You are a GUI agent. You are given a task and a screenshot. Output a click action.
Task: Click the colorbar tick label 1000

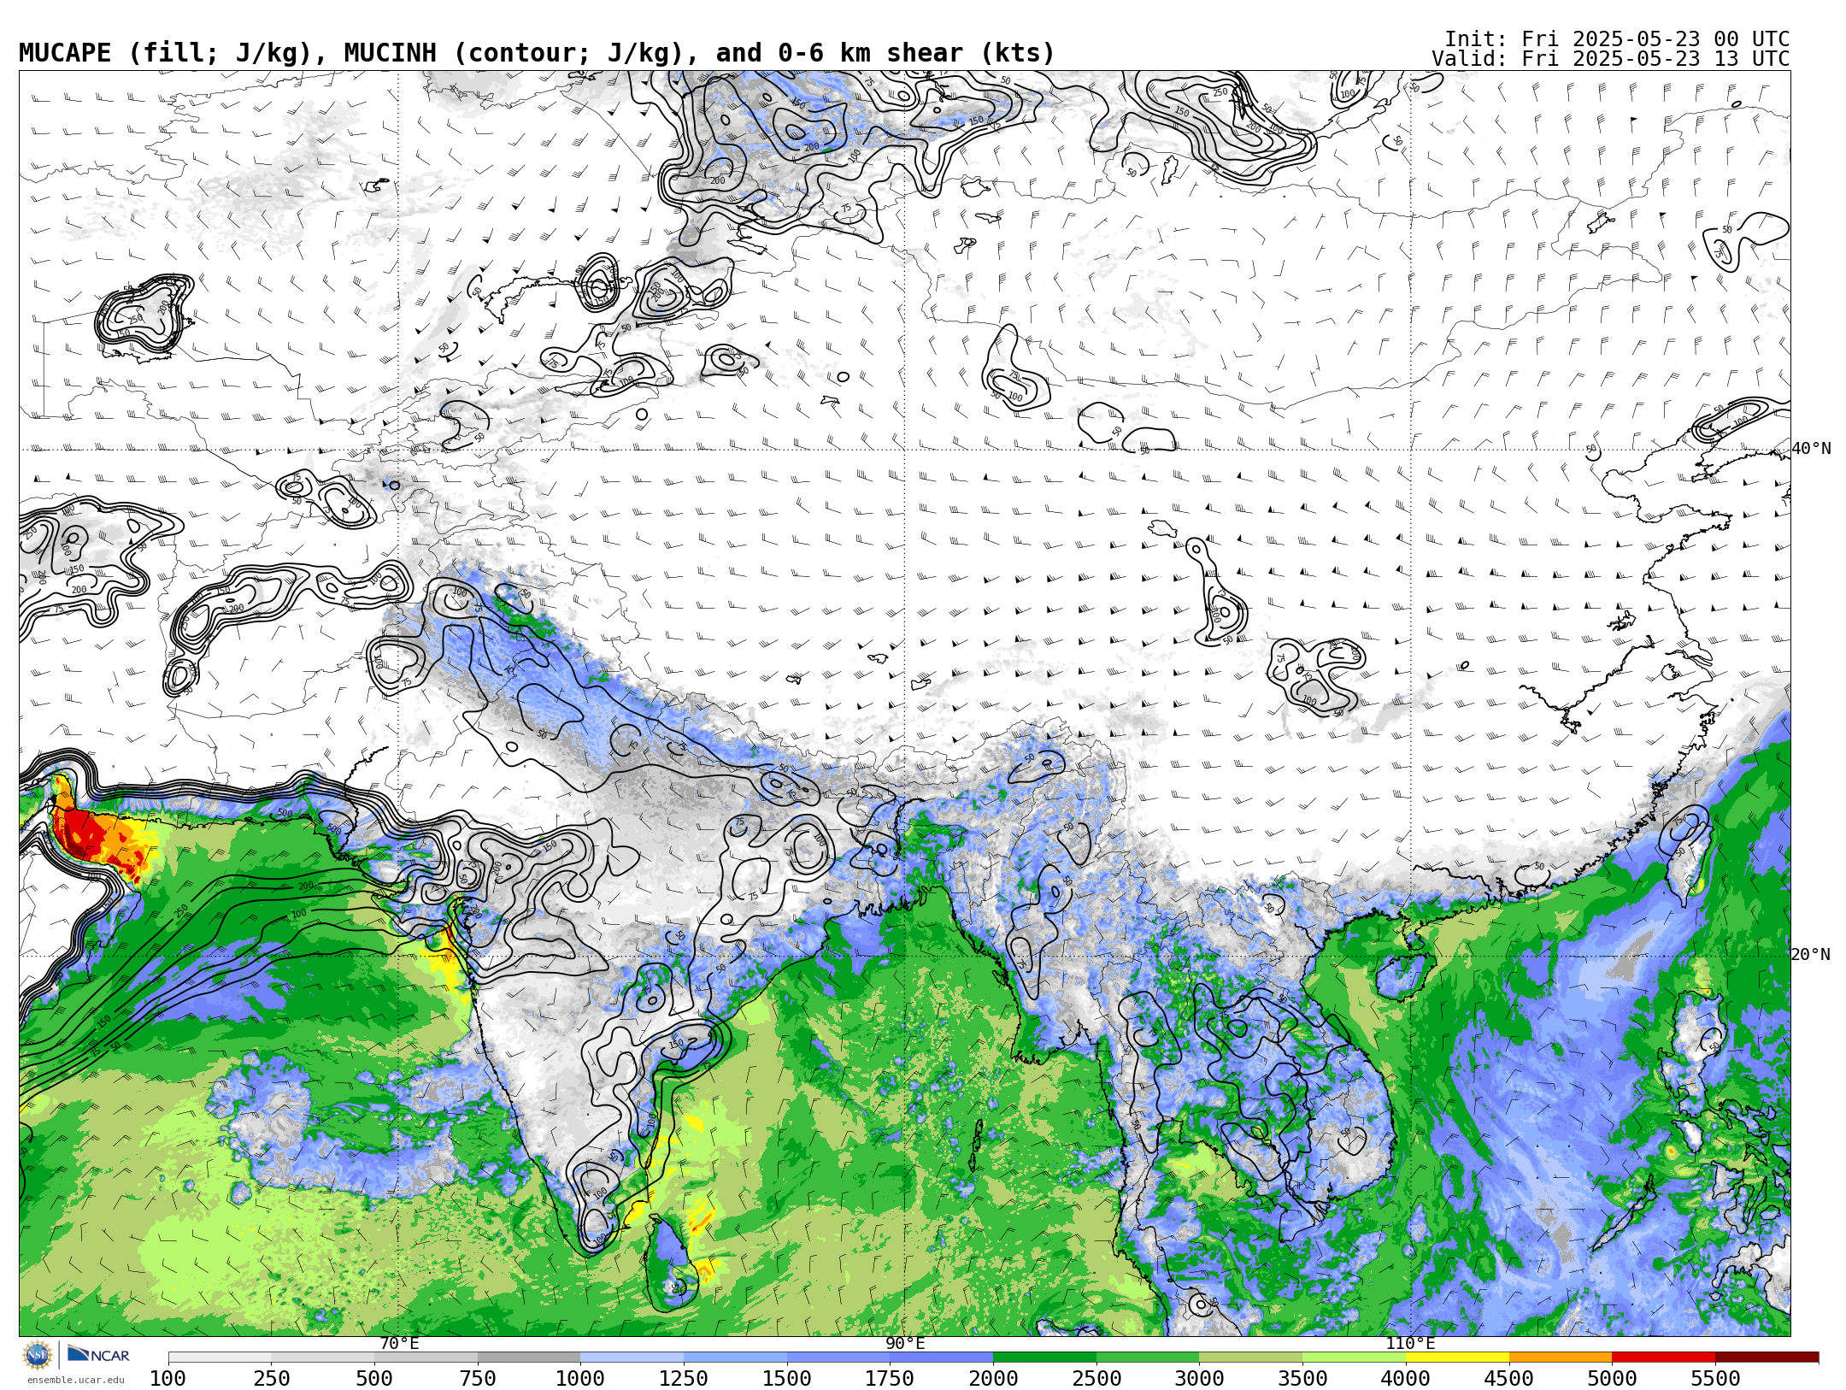coord(580,1379)
